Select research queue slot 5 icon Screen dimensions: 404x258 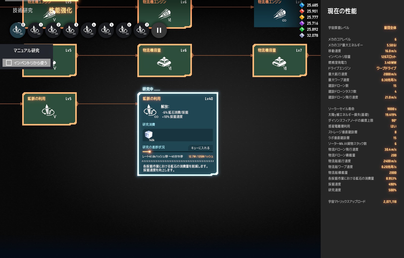106,30
